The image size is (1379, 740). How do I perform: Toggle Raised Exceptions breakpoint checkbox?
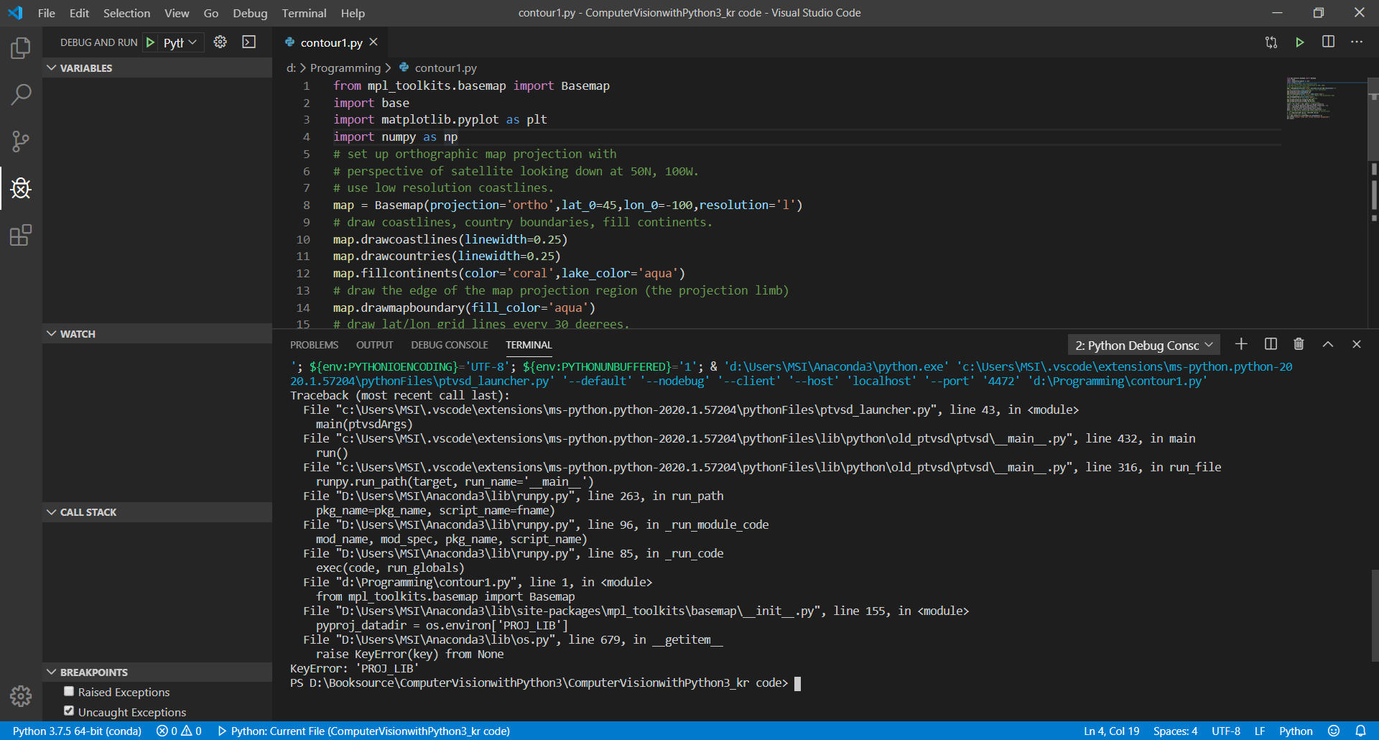(69, 691)
